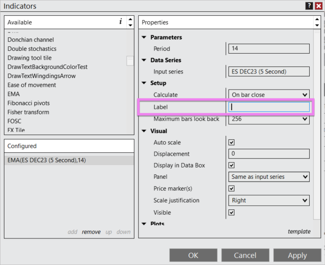Collapse the Setup section

[x=144, y=83]
